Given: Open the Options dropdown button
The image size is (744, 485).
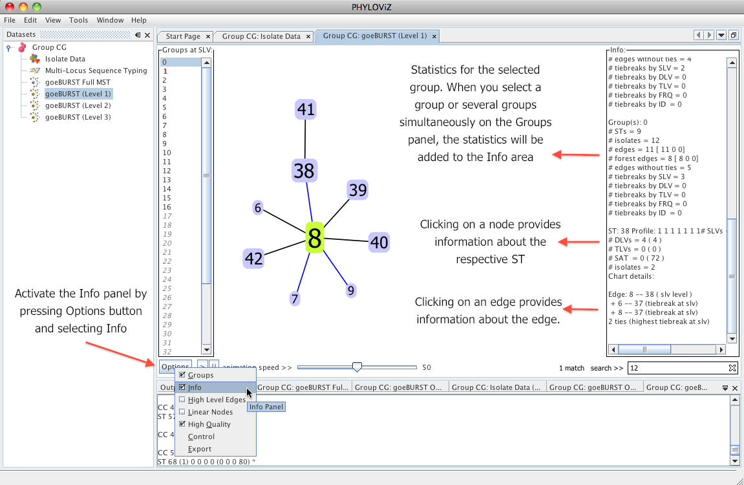Looking at the screenshot, I should pos(175,367).
